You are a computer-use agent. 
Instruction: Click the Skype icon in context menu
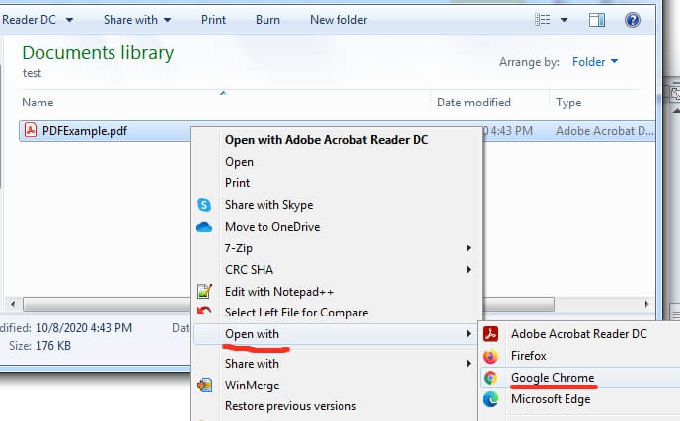pyautogui.click(x=204, y=205)
